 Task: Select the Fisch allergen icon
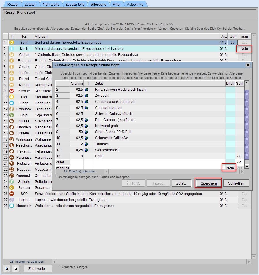[12, 103]
